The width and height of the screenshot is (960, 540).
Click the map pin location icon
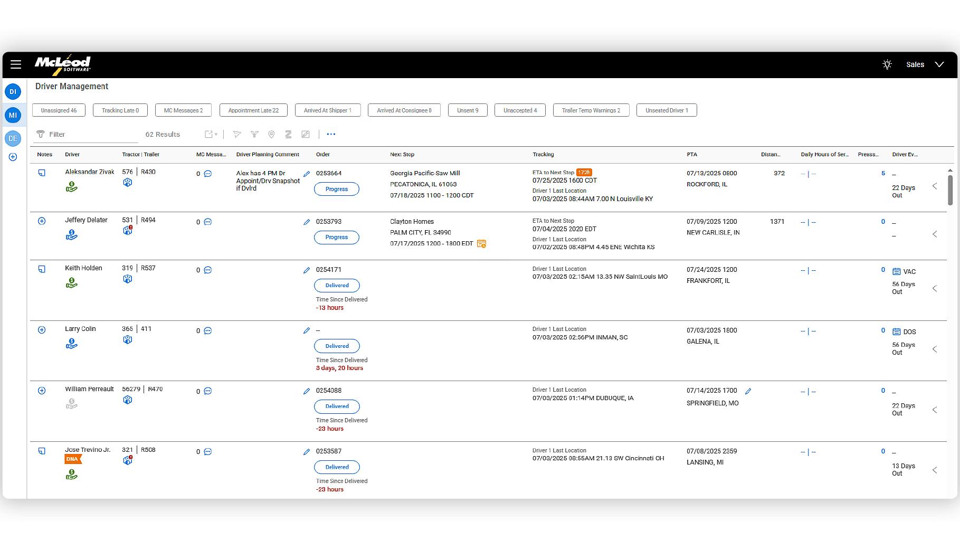point(271,134)
